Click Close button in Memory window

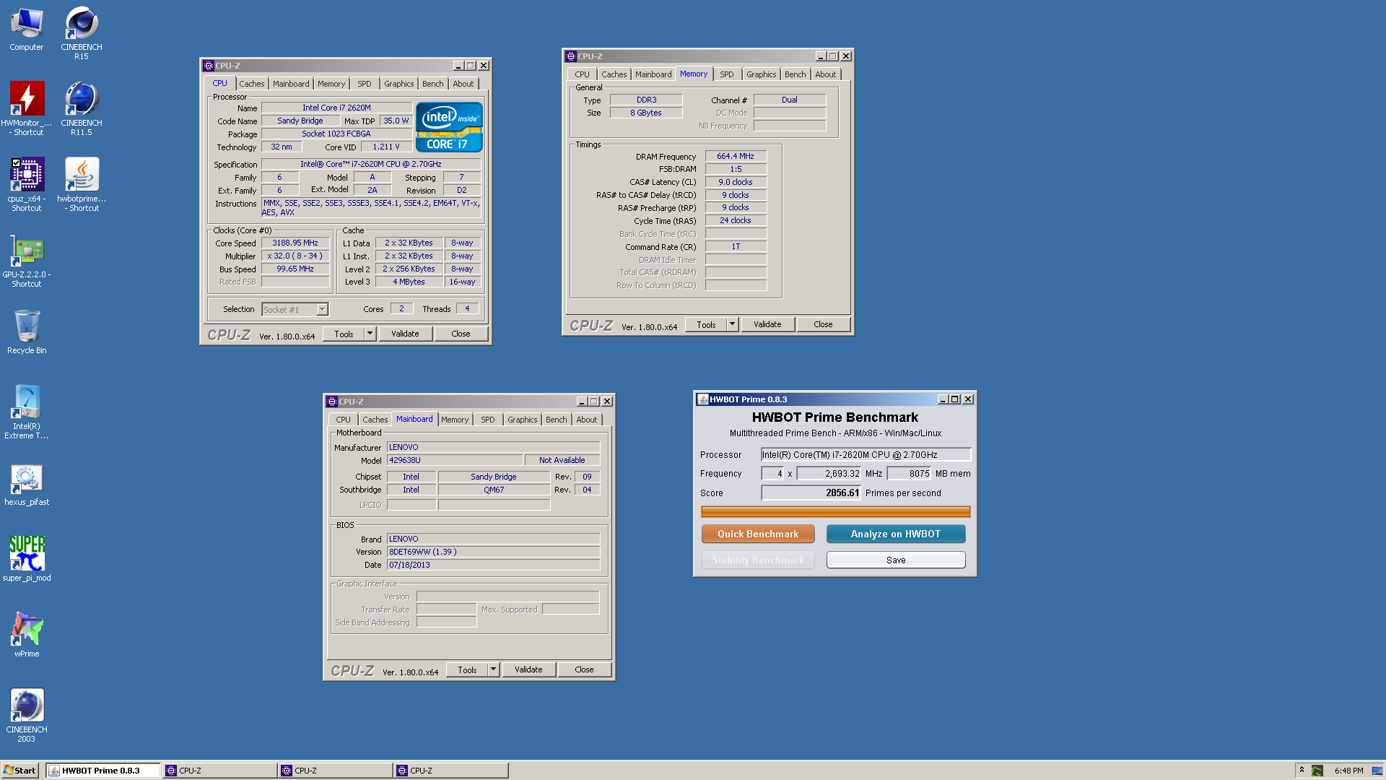point(823,324)
